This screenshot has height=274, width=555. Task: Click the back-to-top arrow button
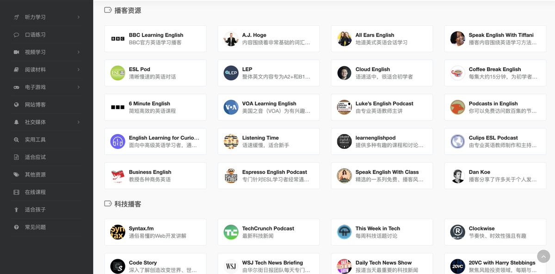[543, 256]
